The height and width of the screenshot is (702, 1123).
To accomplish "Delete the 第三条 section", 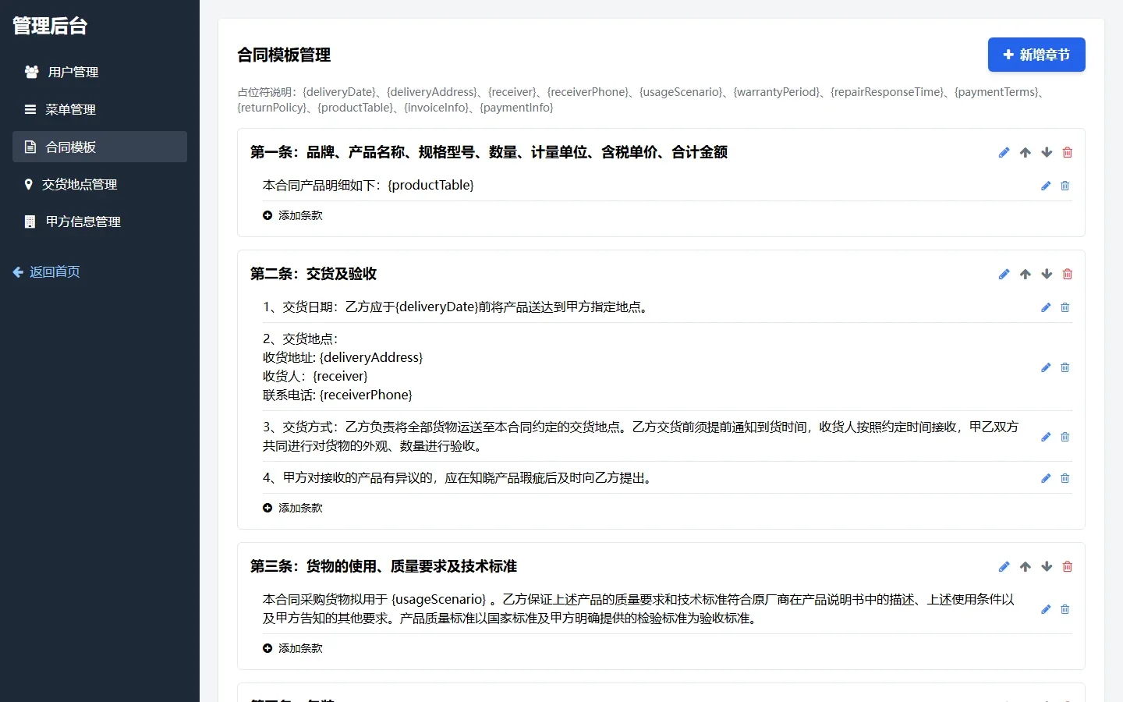I will 1068,567.
